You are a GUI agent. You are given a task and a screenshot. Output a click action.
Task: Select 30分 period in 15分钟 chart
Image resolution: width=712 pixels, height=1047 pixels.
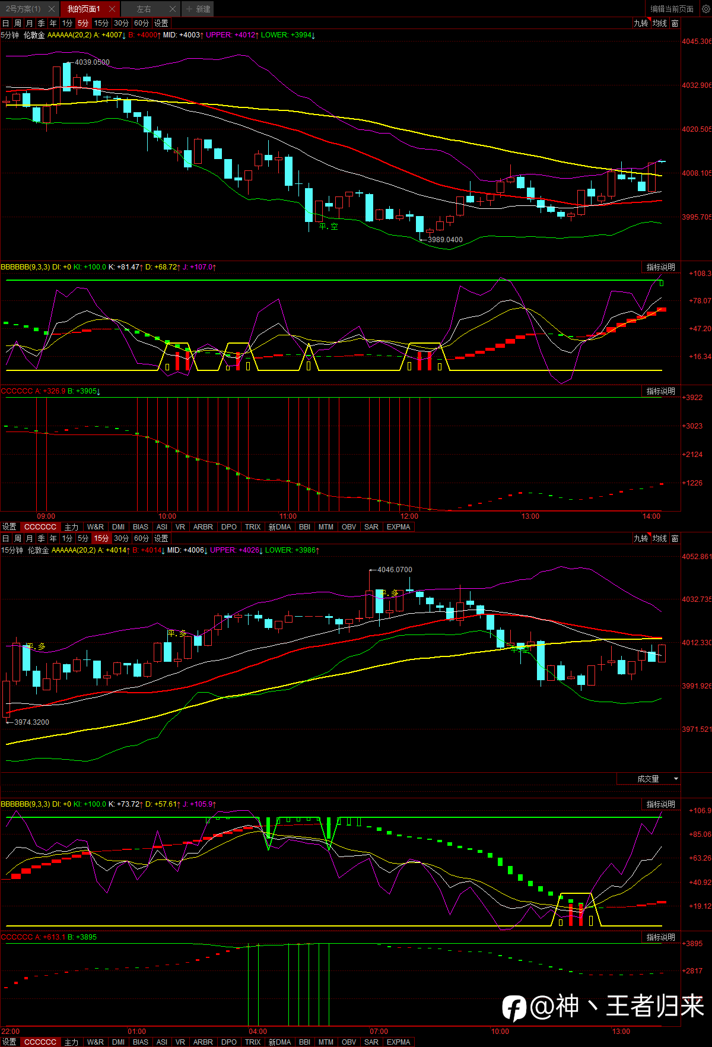point(121,538)
